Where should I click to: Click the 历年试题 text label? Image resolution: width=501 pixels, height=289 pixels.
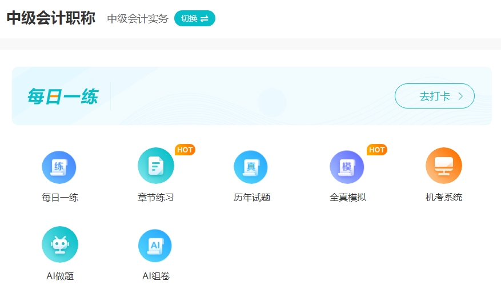point(252,198)
